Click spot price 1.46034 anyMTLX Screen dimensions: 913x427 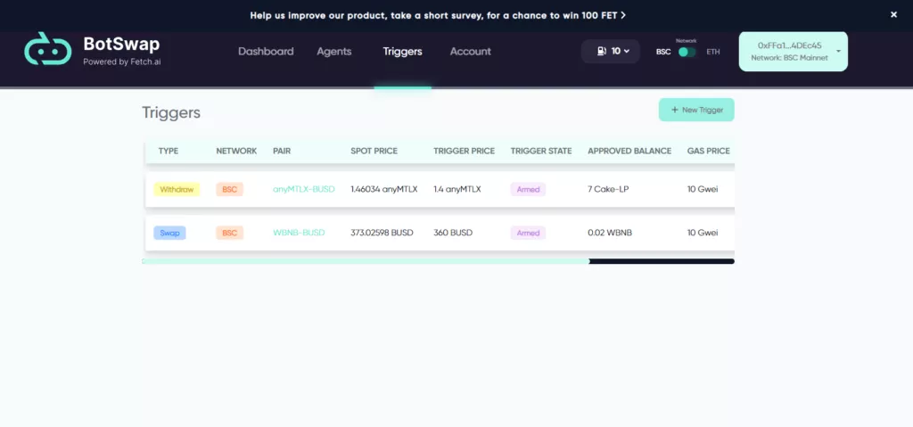tap(383, 189)
